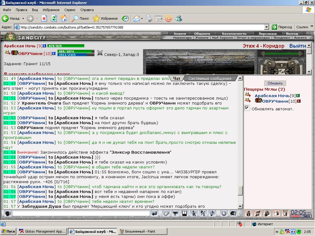Click the Edit page toolbar icon
The width and height of the screenshot is (315, 236).
tap(158, 18)
